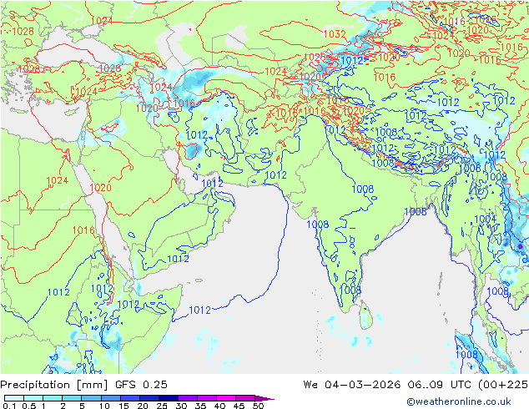Viewport: 529px width, 409px height.
Task: Click the blue '1008' label near Sumatra
Action: tap(466, 355)
